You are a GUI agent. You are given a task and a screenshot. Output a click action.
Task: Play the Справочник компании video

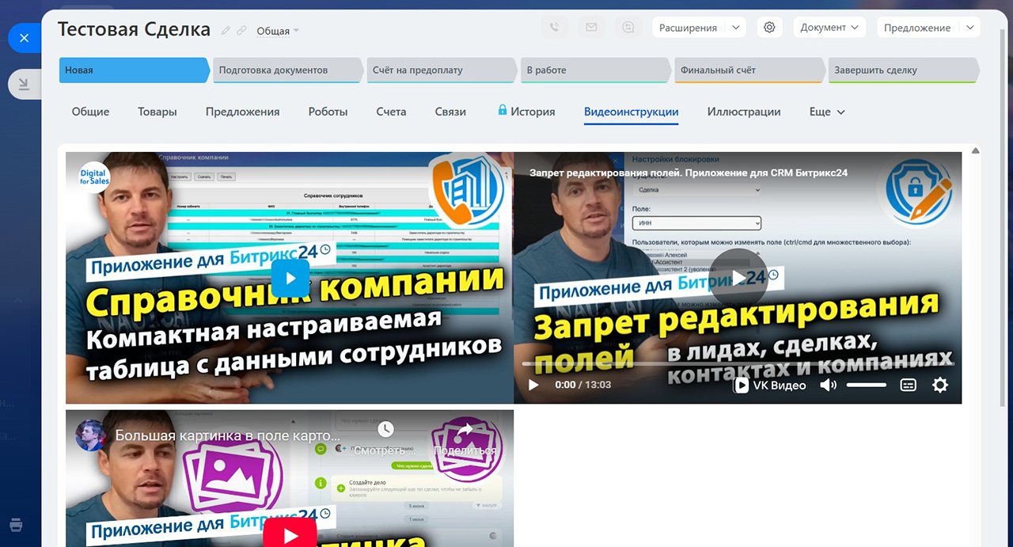pyautogui.click(x=290, y=278)
